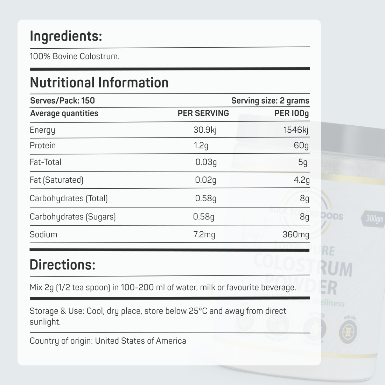Select the PER SERVING column header
The height and width of the screenshot is (385, 385).
pos(203,113)
